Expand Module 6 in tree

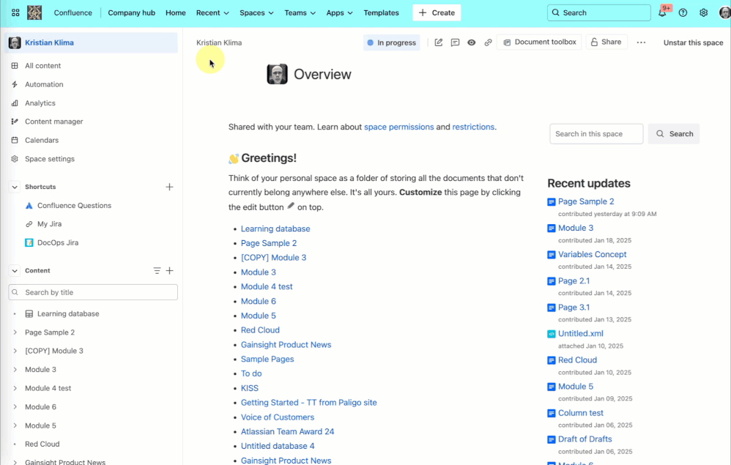pos(15,406)
